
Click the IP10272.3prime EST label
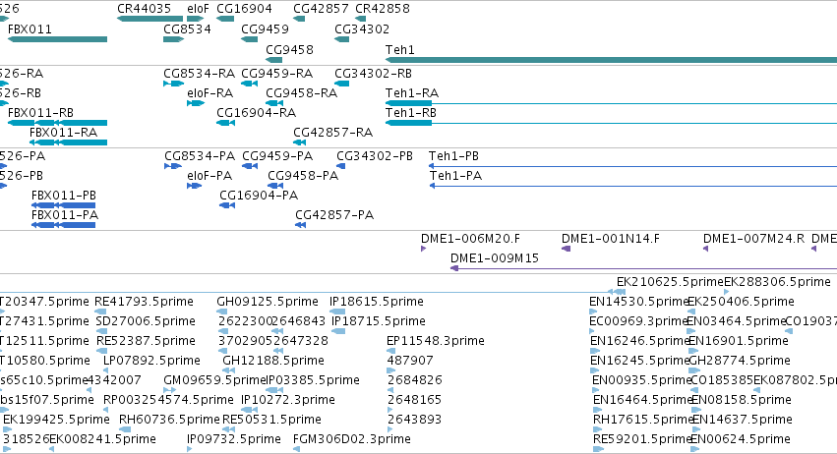pyautogui.click(x=288, y=400)
